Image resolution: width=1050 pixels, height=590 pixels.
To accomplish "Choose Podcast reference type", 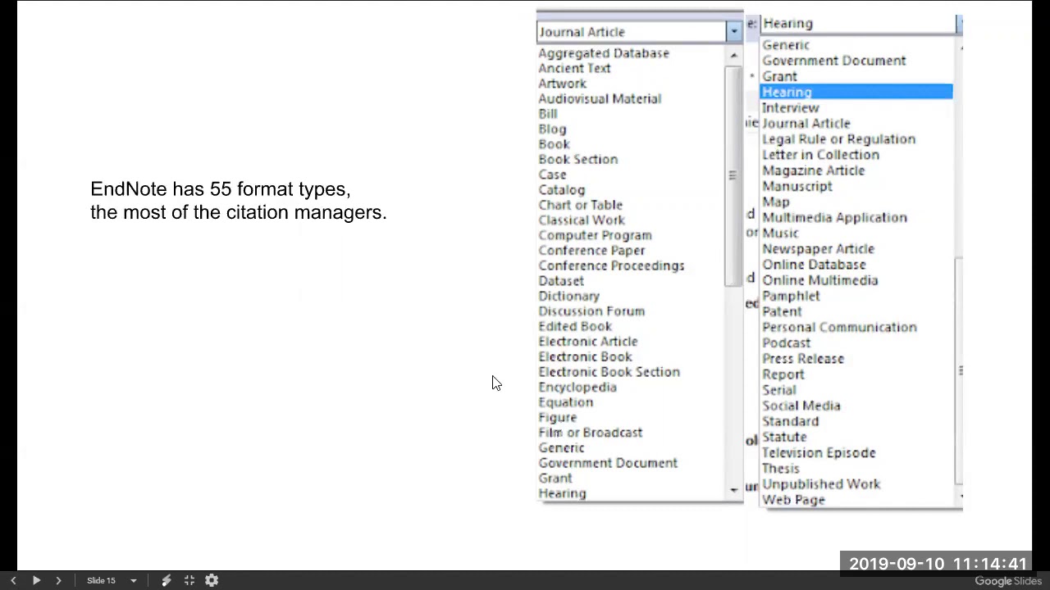I will [786, 343].
